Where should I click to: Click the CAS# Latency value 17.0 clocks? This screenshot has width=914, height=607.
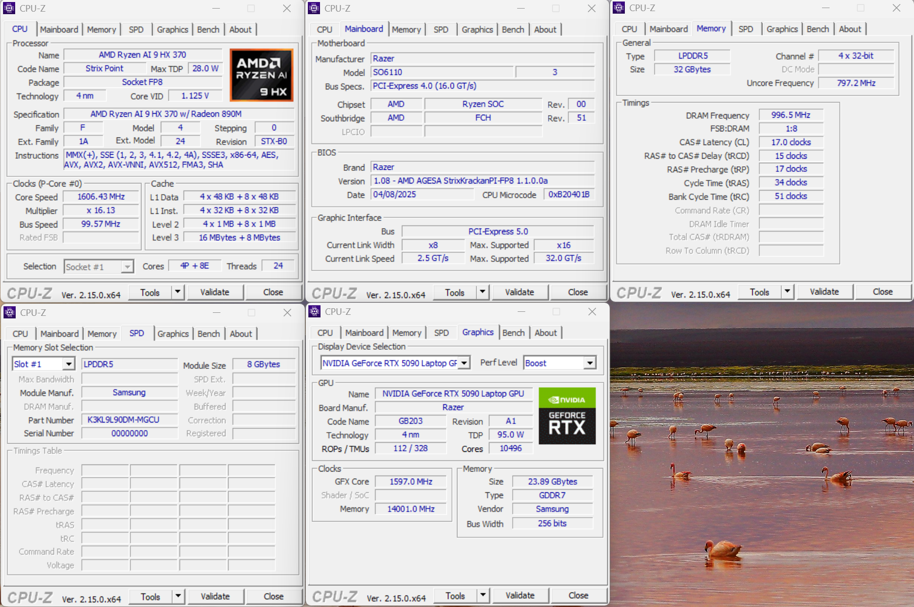[x=791, y=143]
